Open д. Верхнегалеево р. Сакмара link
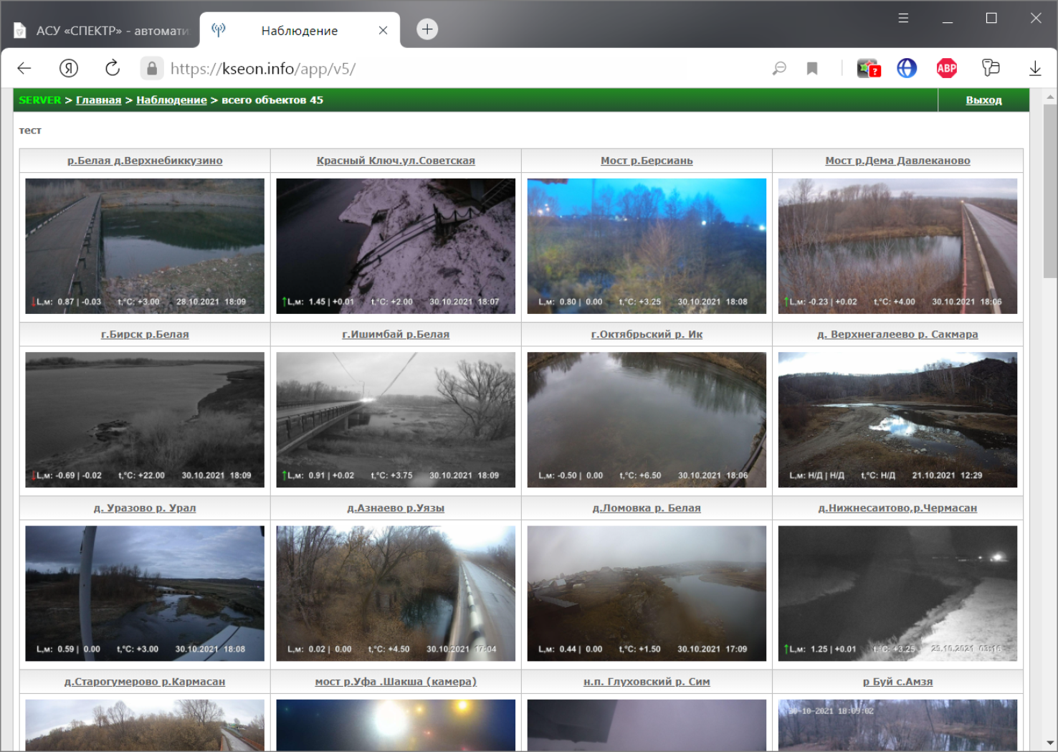This screenshot has height=752, width=1058. [x=897, y=334]
